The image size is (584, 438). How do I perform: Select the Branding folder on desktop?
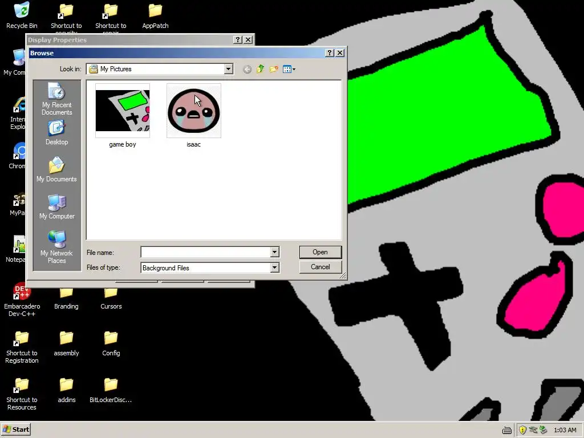[x=66, y=300]
